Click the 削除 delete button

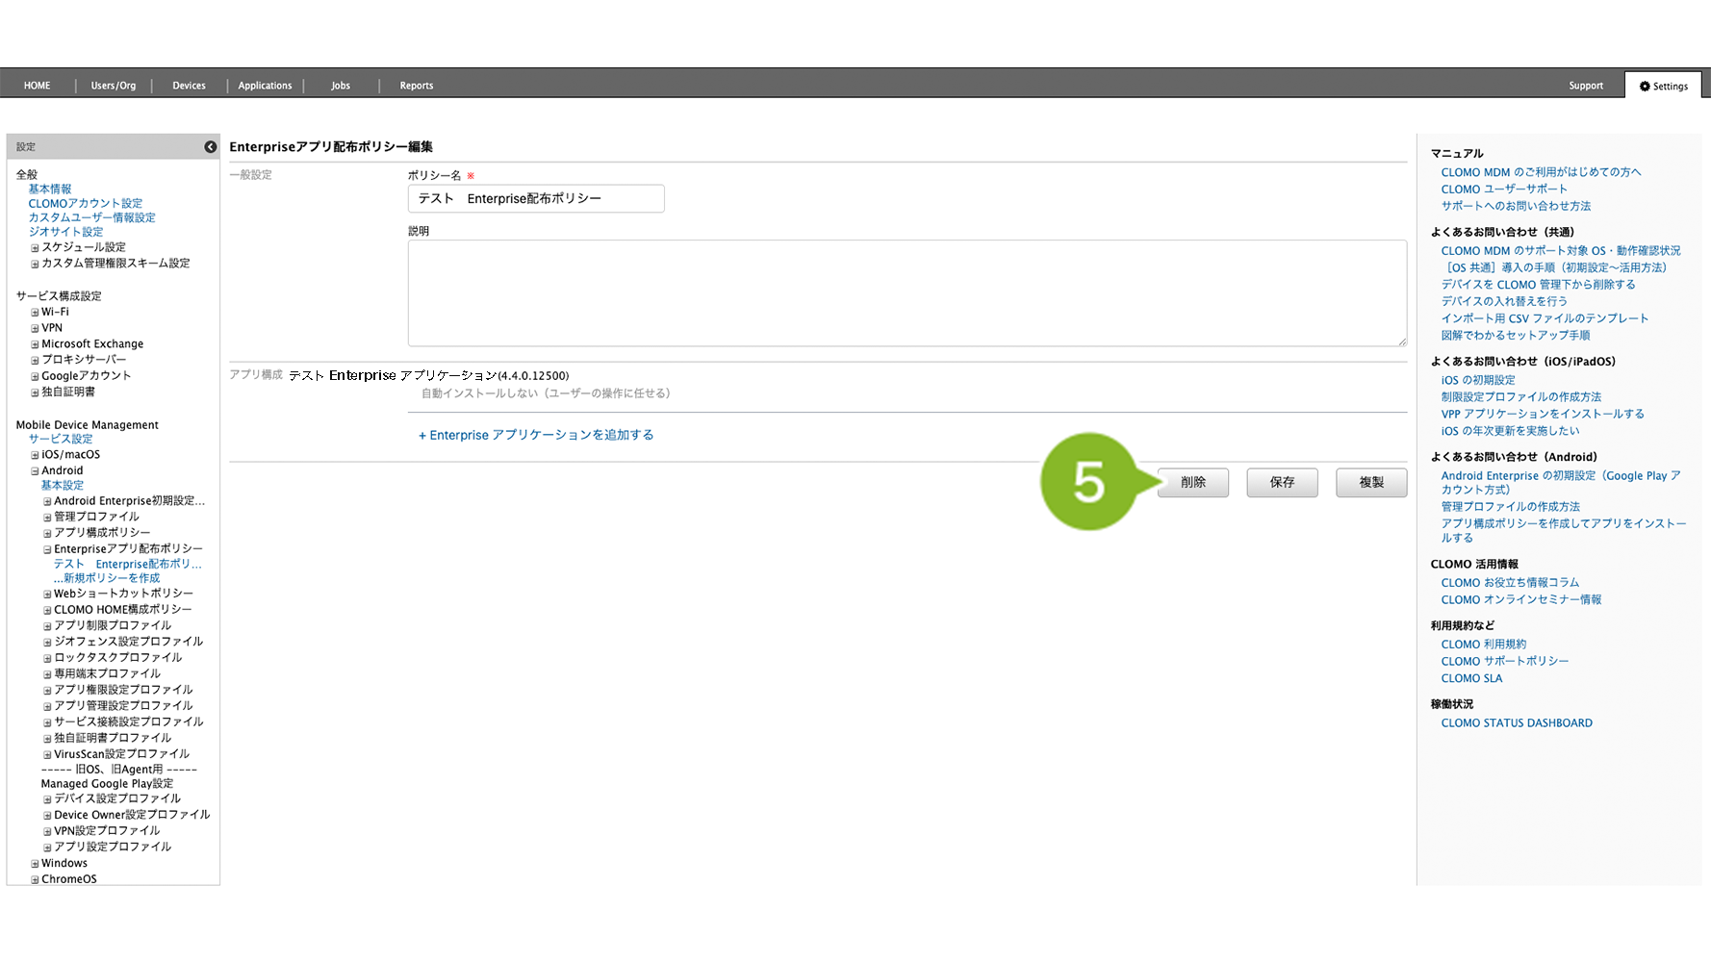tap(1192, 482)
